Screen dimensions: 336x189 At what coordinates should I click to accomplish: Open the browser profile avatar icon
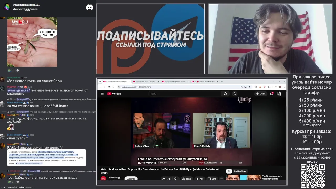(280, 87)
